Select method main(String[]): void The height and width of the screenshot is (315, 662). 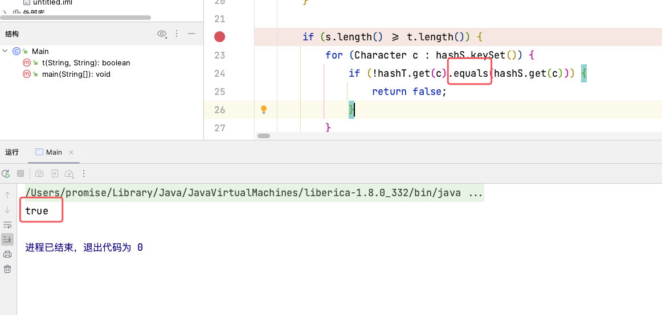point(76,74)
